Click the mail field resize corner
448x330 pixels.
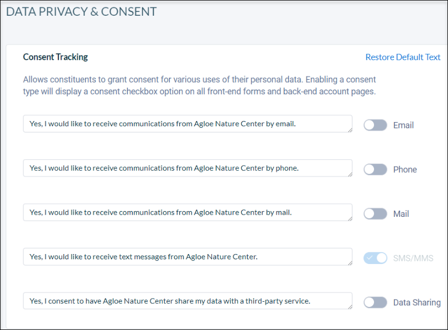pos(350,219)
